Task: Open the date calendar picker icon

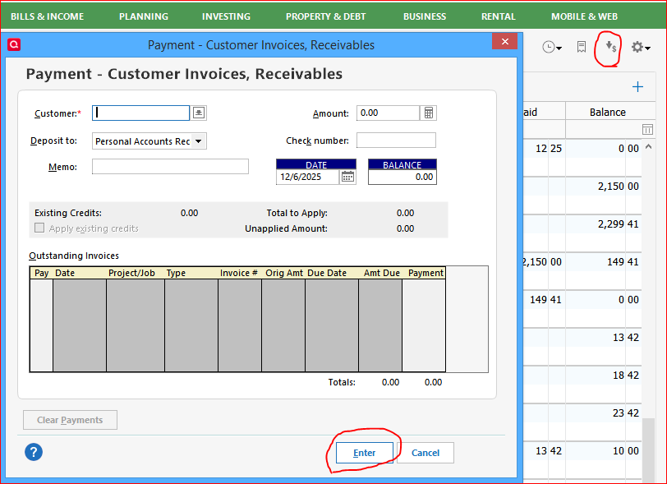Action: 347,177
